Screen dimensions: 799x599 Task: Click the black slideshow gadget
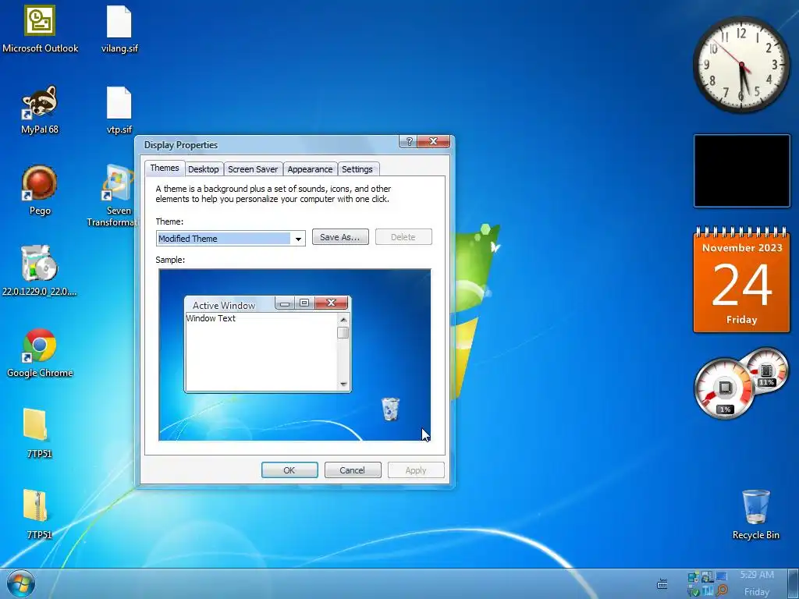click(742, 171)
